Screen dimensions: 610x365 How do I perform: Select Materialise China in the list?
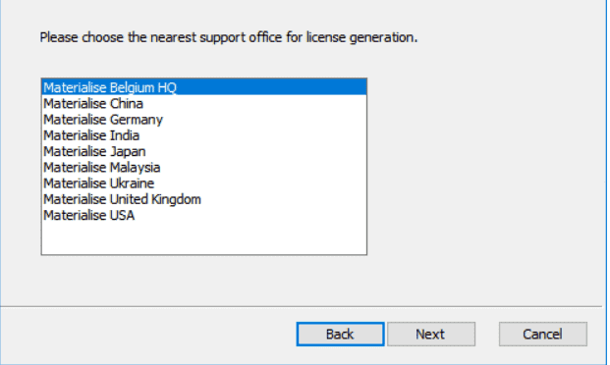tap(204, 104)
